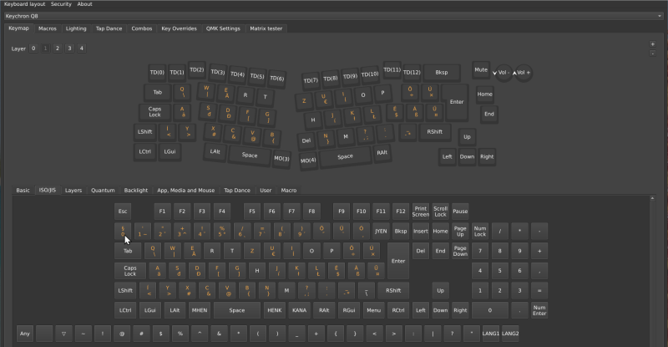
Task: Pick the Num Enter keycode
Action: [539, 310]
